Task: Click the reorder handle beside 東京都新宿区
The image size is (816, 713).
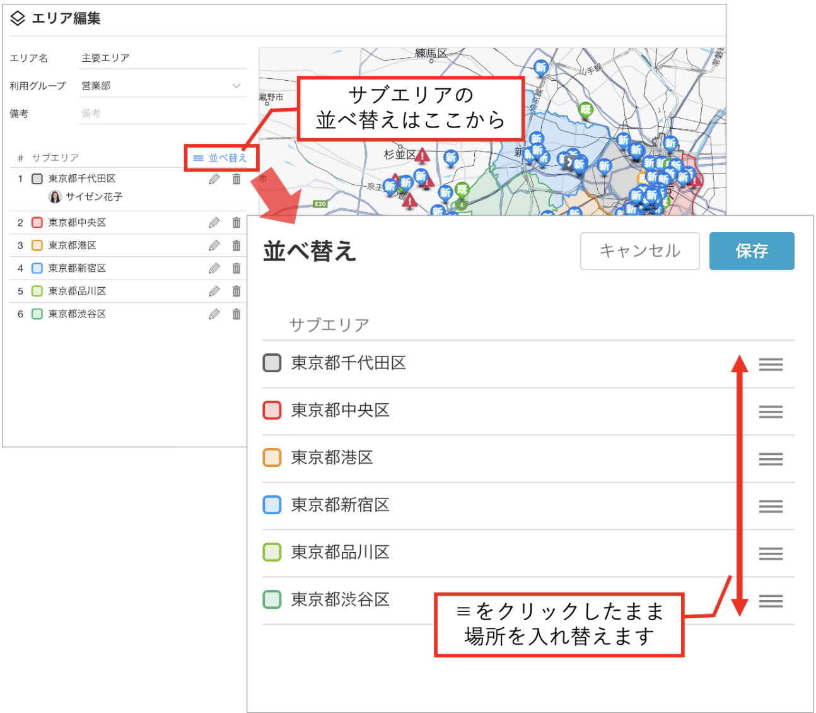Action: click(x=771, y=507)
